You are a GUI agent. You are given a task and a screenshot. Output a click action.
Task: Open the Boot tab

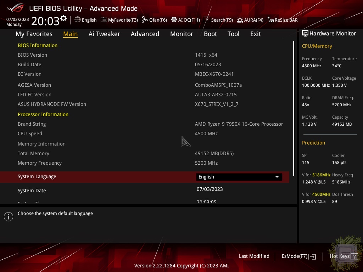(x=210, y=34)
